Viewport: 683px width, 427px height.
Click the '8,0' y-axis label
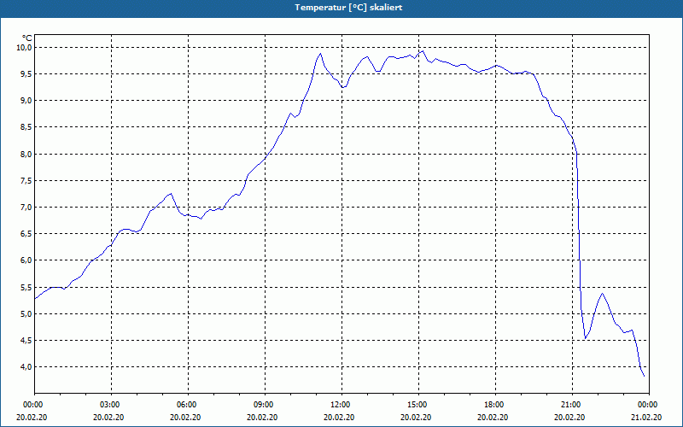(26, 155)
